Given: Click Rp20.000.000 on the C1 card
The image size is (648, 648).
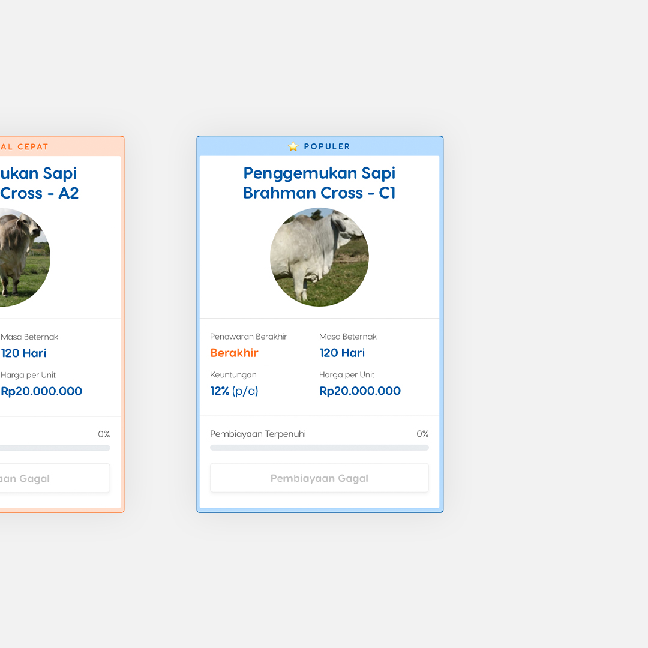Looking at the screenshot, I should [x=360, y=391].
